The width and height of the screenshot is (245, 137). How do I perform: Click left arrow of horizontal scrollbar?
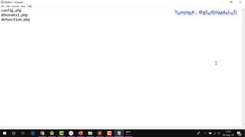[2, 128]
